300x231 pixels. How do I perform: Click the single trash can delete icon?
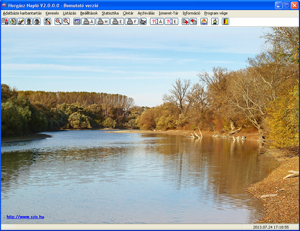29,21
